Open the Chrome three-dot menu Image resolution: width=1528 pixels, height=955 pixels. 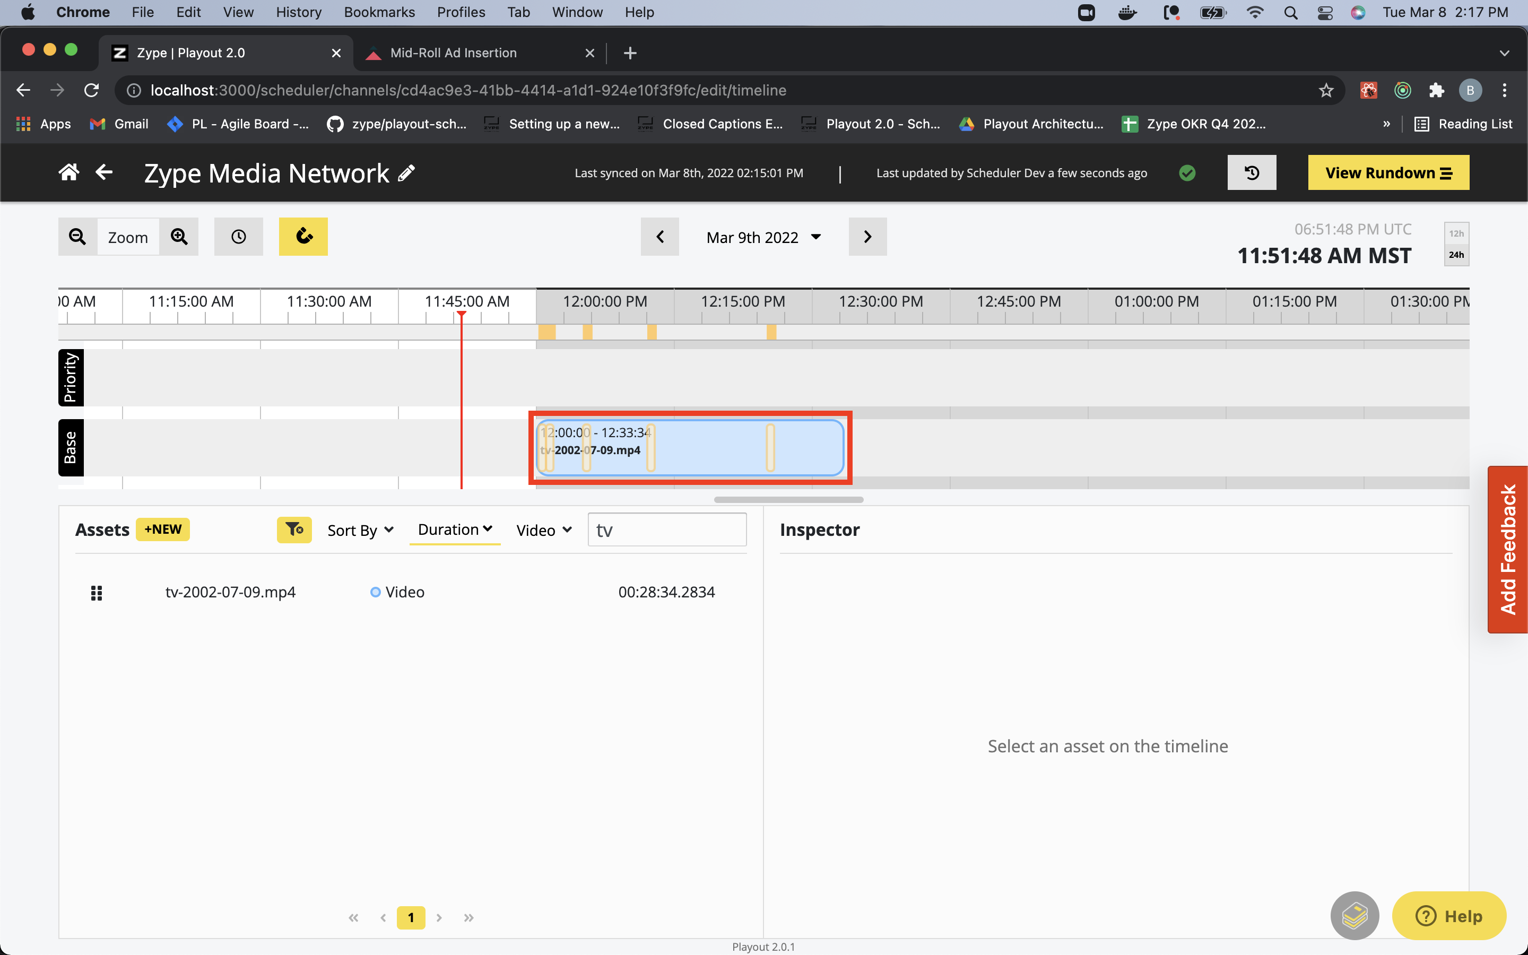1505,90
